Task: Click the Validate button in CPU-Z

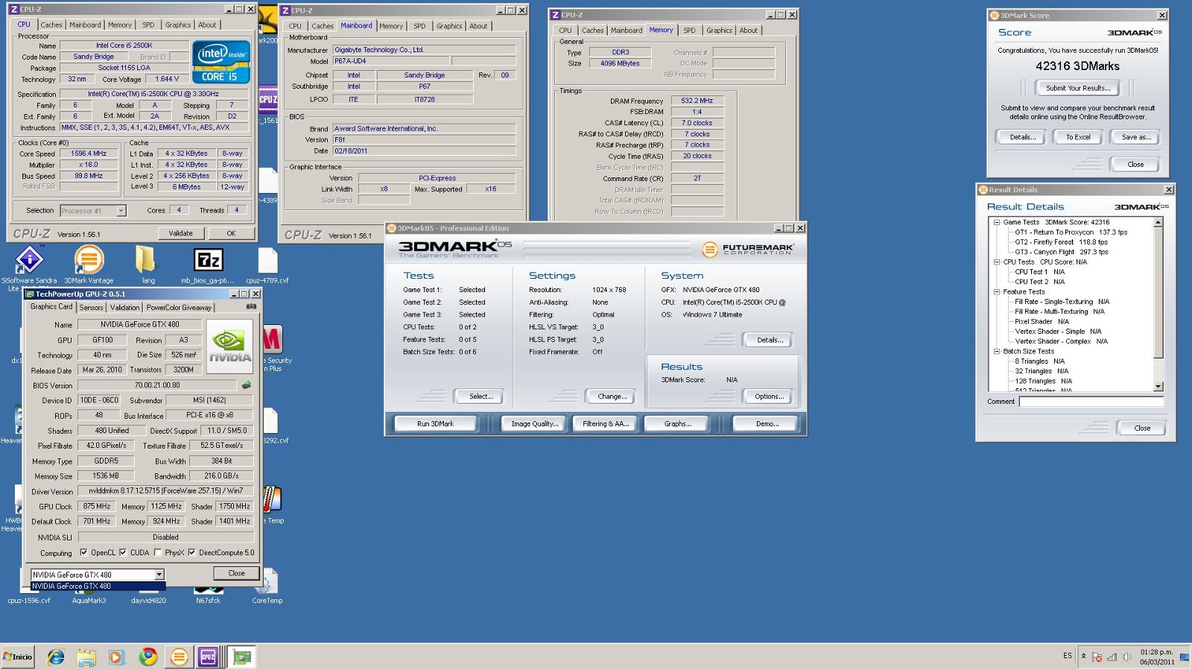Action: 180,233
